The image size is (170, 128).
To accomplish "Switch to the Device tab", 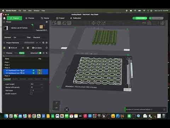I will pos(45,18).
